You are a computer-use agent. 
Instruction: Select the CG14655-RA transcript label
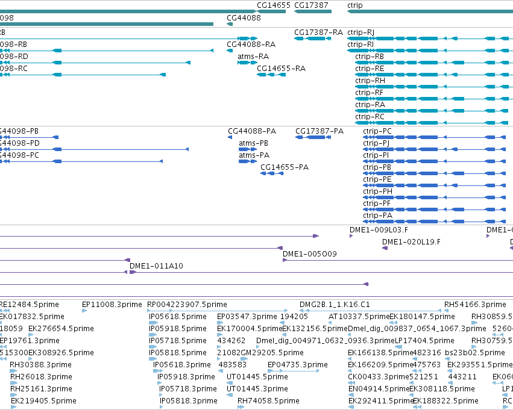click(x=281, y=69)
